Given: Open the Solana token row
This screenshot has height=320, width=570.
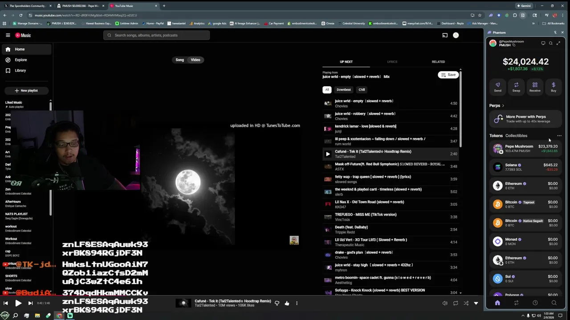Looking at the screenshot, I should point(525,167).
